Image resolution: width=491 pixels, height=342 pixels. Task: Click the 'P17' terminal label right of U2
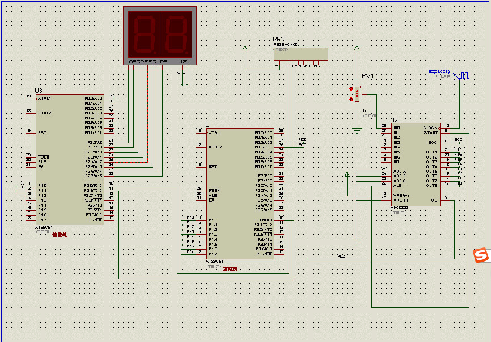458,149
